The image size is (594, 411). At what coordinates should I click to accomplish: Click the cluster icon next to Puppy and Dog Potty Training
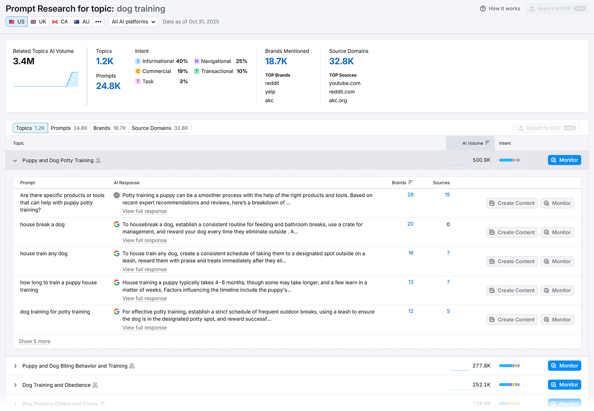[x=98, y=160]
